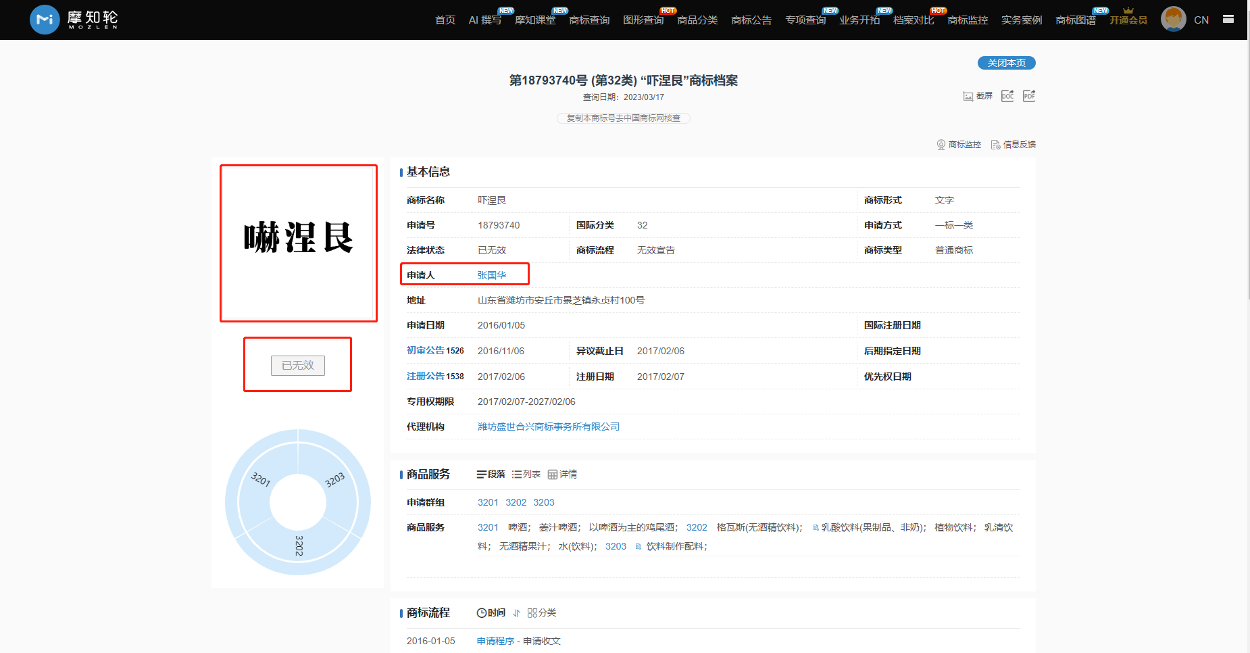
Task: Open 信息反馈 feedback icon
Action: (x=995, y=145)
